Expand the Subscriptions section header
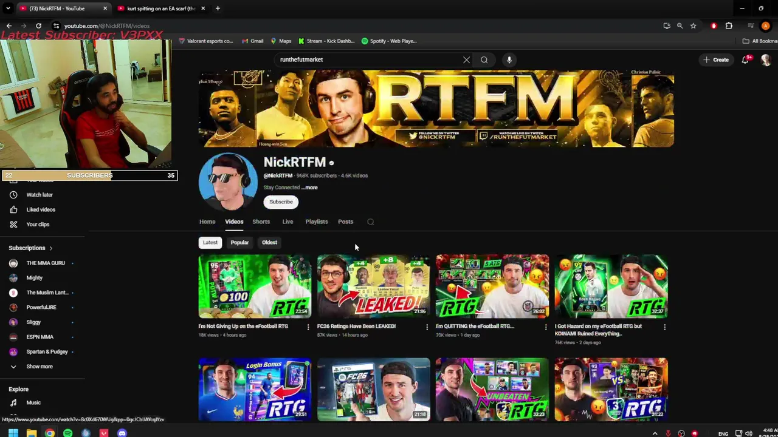 click(x=30, y=248)
